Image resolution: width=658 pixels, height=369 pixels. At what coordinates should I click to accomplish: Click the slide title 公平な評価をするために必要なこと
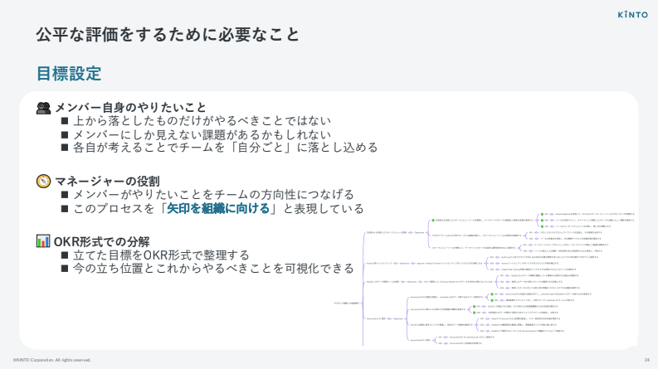coord(167,34)
